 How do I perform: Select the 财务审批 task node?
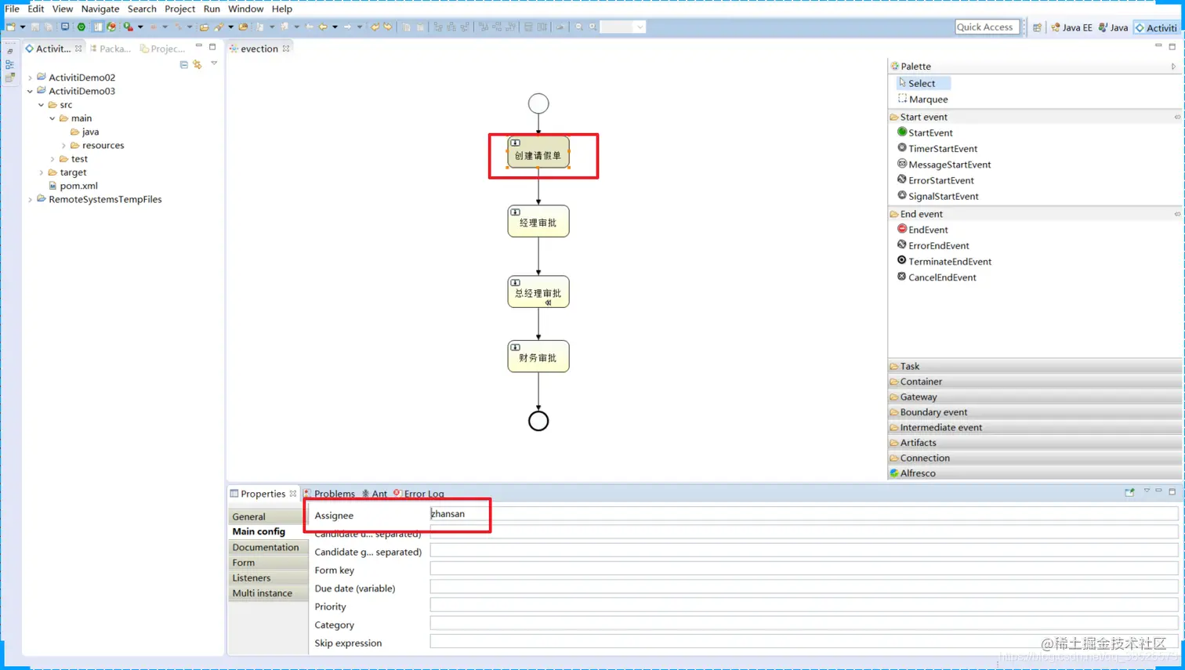[x=538, y=357]
